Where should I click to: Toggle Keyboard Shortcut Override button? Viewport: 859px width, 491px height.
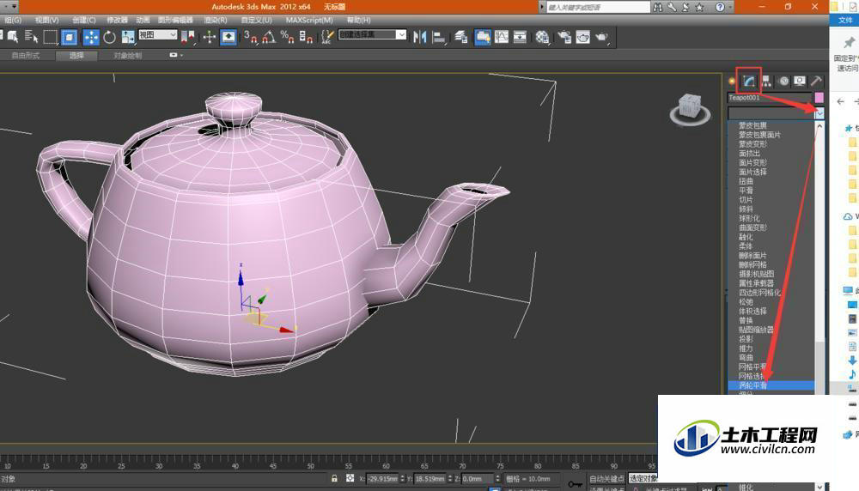point(228,37)
